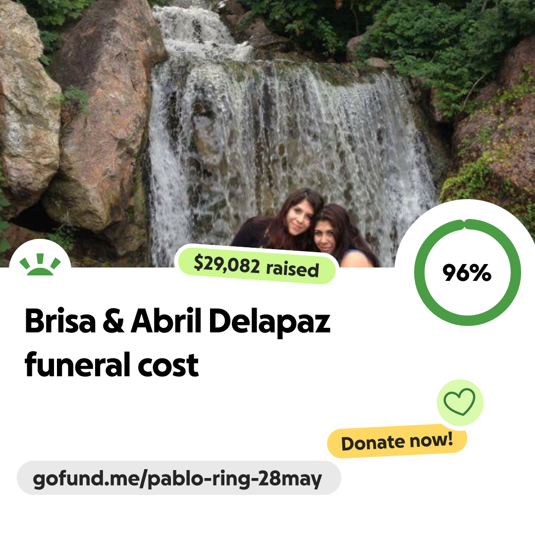
Task: Click the '$29,082' amount text
Action: pos(227,265)
